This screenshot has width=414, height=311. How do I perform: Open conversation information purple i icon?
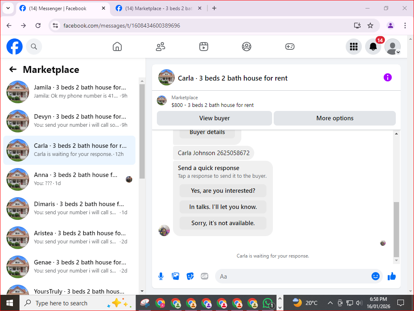click(388, 77)
